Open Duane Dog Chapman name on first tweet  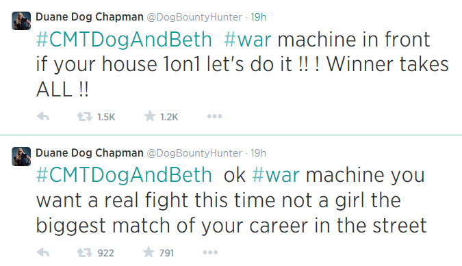click(x=90, y=17)
